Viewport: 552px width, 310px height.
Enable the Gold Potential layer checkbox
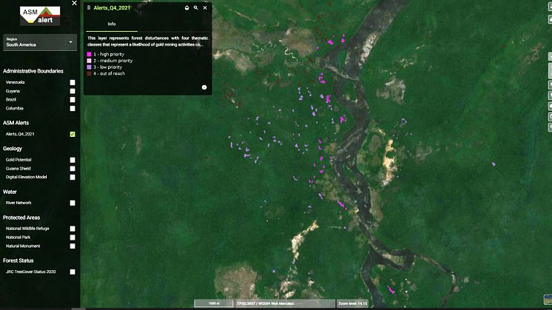[73, 160]
